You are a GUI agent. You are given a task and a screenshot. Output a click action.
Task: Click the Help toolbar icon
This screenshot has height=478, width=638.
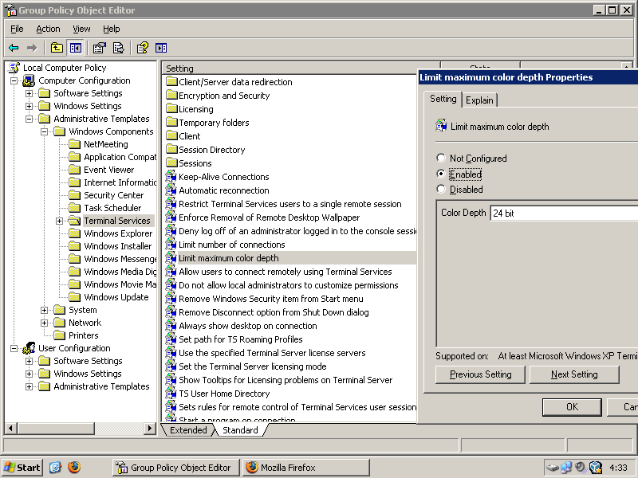pyautogui.click(x=143, y=48)
